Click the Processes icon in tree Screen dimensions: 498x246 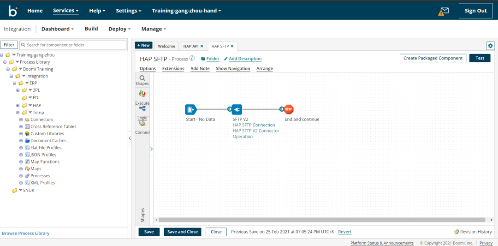pos(27,176)
